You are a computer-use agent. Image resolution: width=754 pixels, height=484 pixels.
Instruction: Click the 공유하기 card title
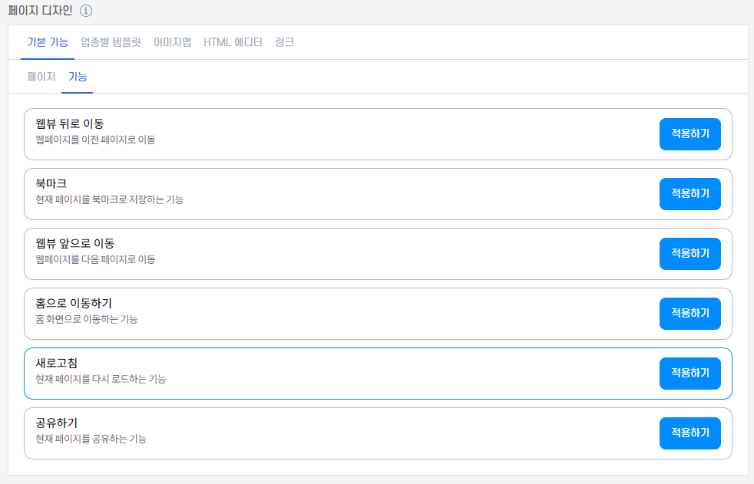[57, 423]
